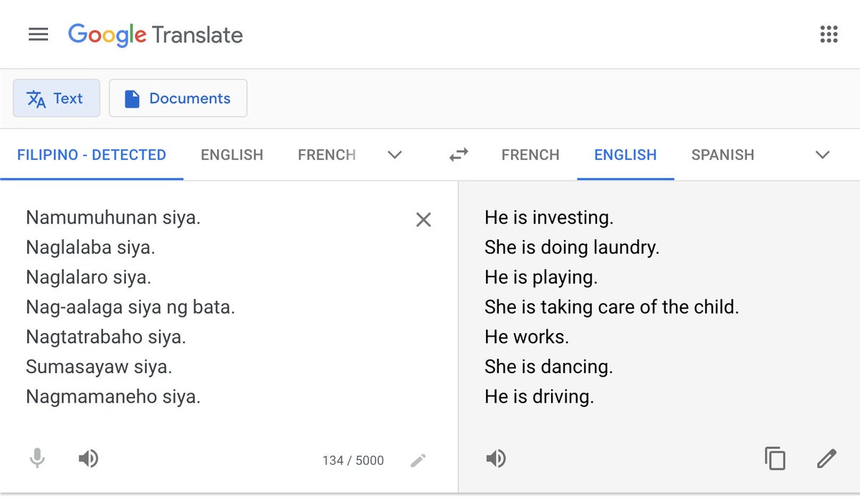Click translated text 'He is investing.'
This screenshot has width=860, height=500.
tap(549, 217)
